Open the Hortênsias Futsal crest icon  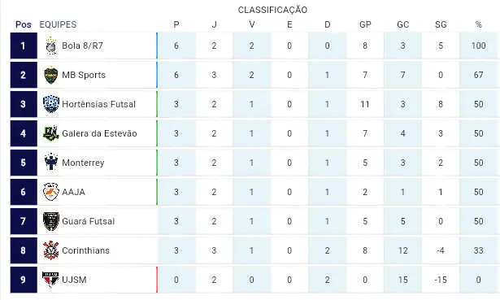click(x=51, y=104)
